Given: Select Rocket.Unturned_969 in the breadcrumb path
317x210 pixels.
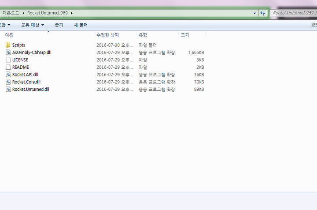Looking at the screenshot, I should pos(48,13).
